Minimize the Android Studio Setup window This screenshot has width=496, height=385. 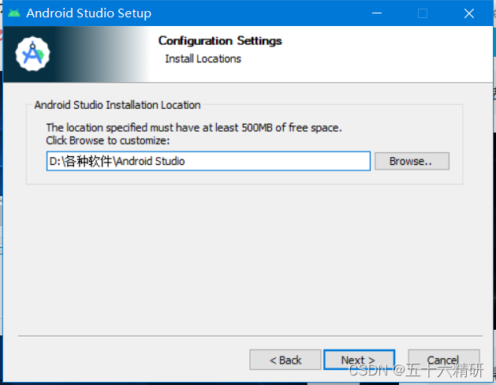(x=377, y=13)
